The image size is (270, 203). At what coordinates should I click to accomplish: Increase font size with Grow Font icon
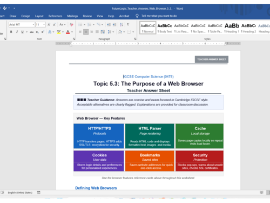pos(49,24)
